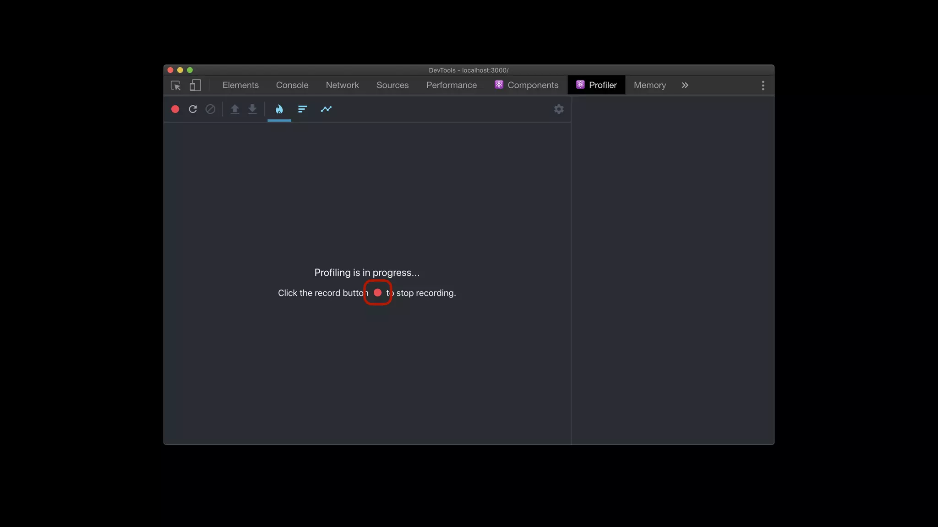This screenshot has width=938, height=527.
Task: Open the Network tab
Action: (342, 86)
